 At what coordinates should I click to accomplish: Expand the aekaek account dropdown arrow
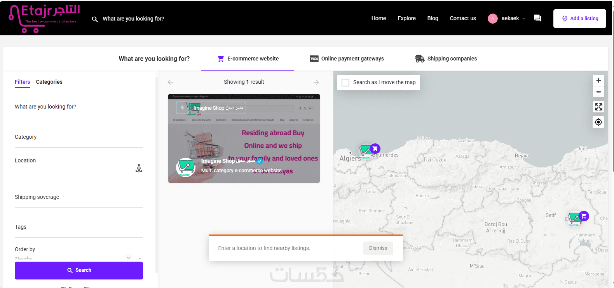[523, 19]
